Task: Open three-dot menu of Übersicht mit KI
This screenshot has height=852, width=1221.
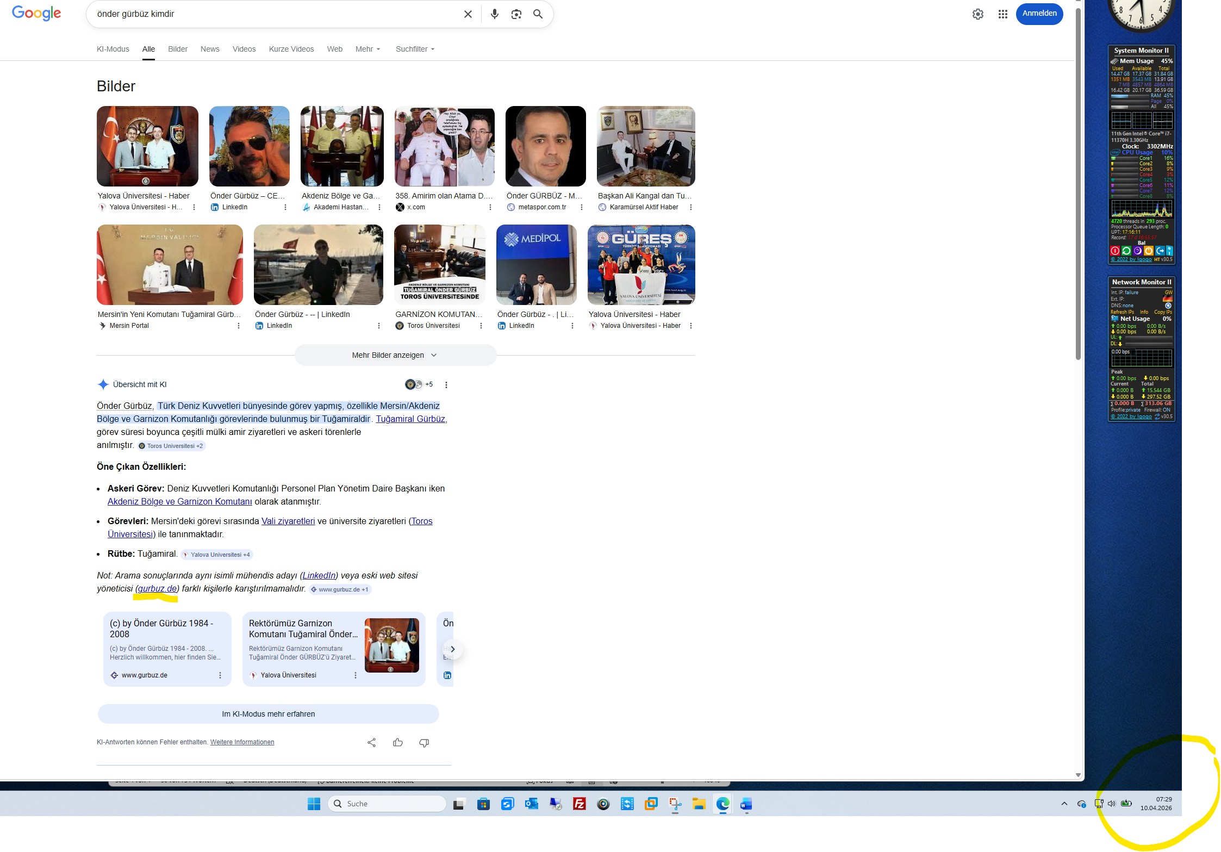Action: click(x=446, y=385)
